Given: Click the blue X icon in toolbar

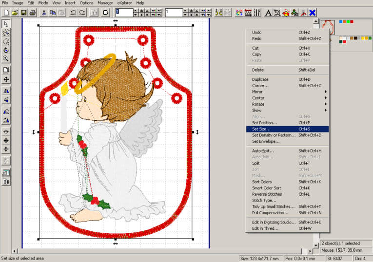Looking at the screenshot, I should (x=313, y=12).
